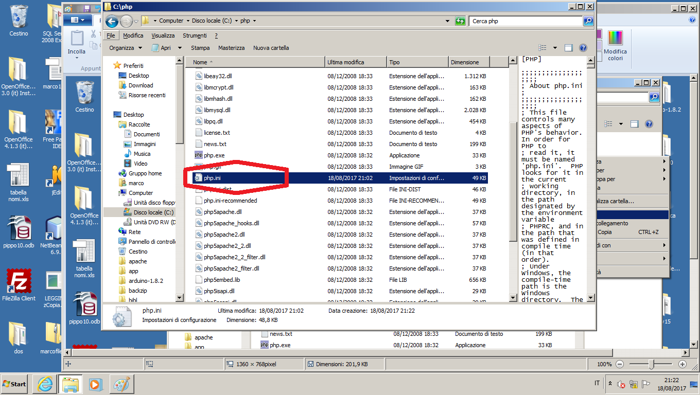Click in the Cerca php search field
700x395 pixels.
pyautogui.click(x=525, y=21)
